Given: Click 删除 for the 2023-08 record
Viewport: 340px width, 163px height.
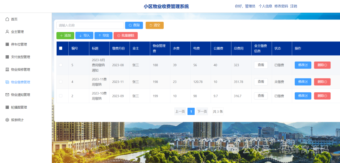Looking at the screenshot, I should point(322,65).
